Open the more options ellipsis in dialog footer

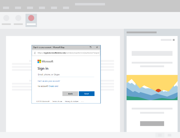82,101
